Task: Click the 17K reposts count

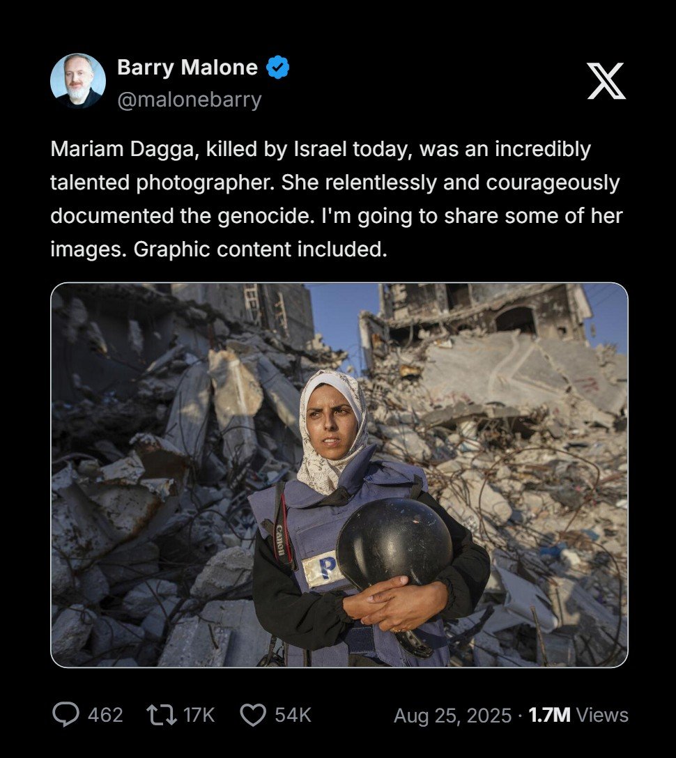Action: (199, 715)
